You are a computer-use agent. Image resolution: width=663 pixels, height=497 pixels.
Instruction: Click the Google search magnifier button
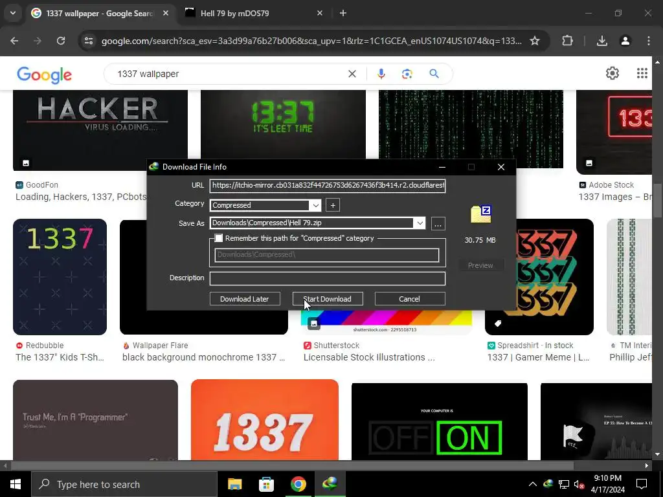[434, 74]
